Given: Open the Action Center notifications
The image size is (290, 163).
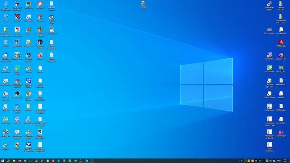Looking at the screenshot, I should tap(285, 161).
